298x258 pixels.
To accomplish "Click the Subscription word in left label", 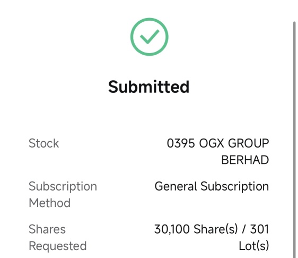I will tap(63, 186).
